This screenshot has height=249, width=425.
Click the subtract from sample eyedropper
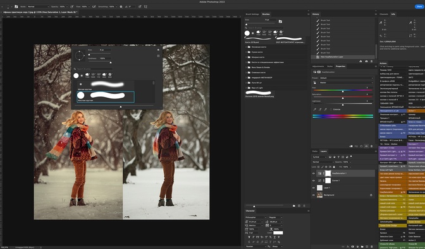[325, 110]
